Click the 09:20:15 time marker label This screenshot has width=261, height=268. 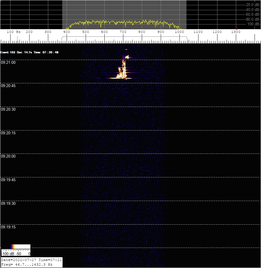coord(8,133)
